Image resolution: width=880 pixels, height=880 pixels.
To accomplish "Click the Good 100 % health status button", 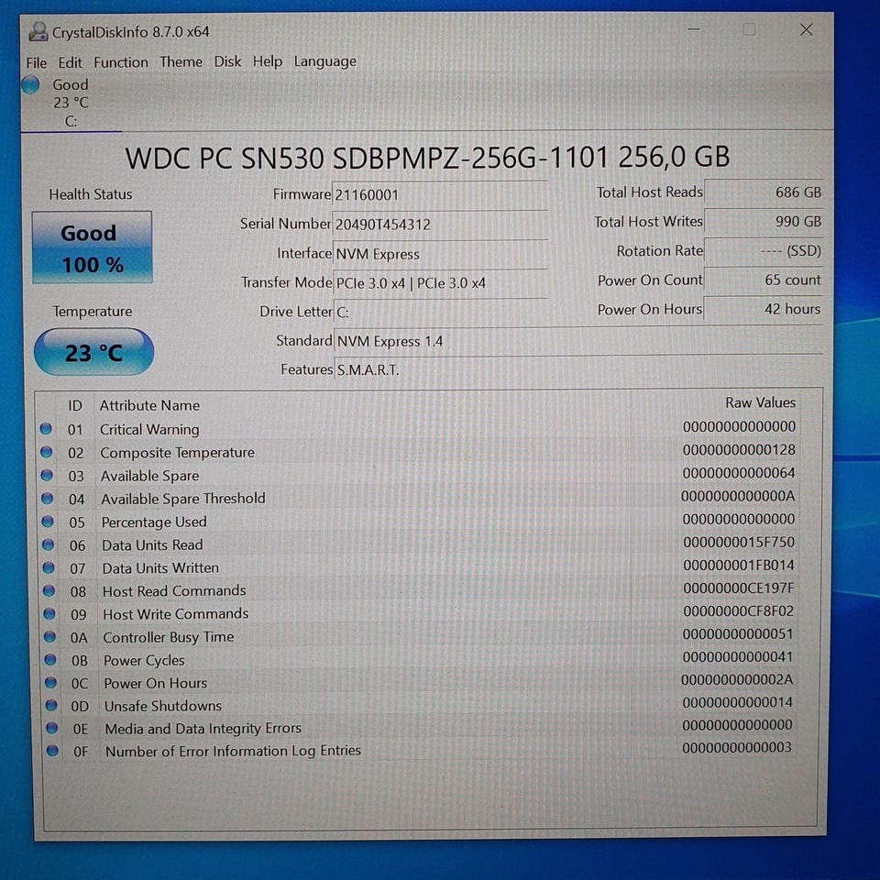I will pyautogui.click(x=92, y=247).
